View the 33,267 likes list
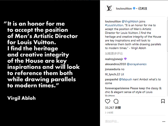Image resolution: width=168 pixels, height=126 pixels. point(113,108)
